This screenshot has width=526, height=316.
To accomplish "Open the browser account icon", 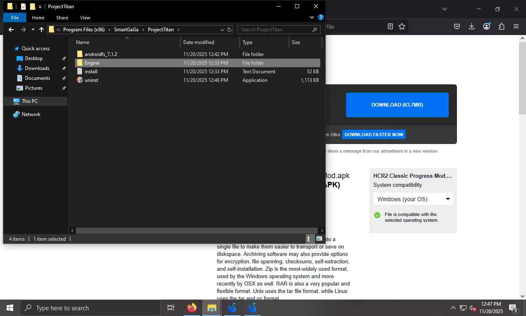I will (x=487, y=26).
